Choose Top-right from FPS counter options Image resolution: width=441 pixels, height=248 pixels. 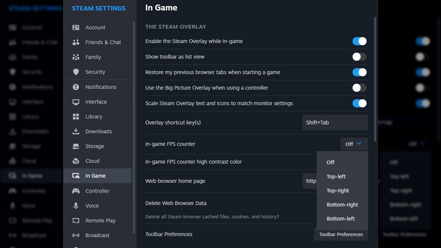pos(338,191)
